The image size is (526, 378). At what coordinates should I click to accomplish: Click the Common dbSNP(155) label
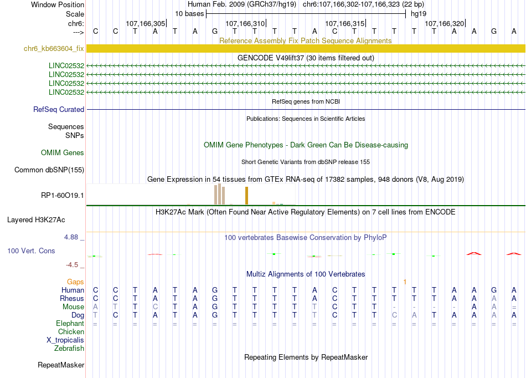(x=49, y=170)
